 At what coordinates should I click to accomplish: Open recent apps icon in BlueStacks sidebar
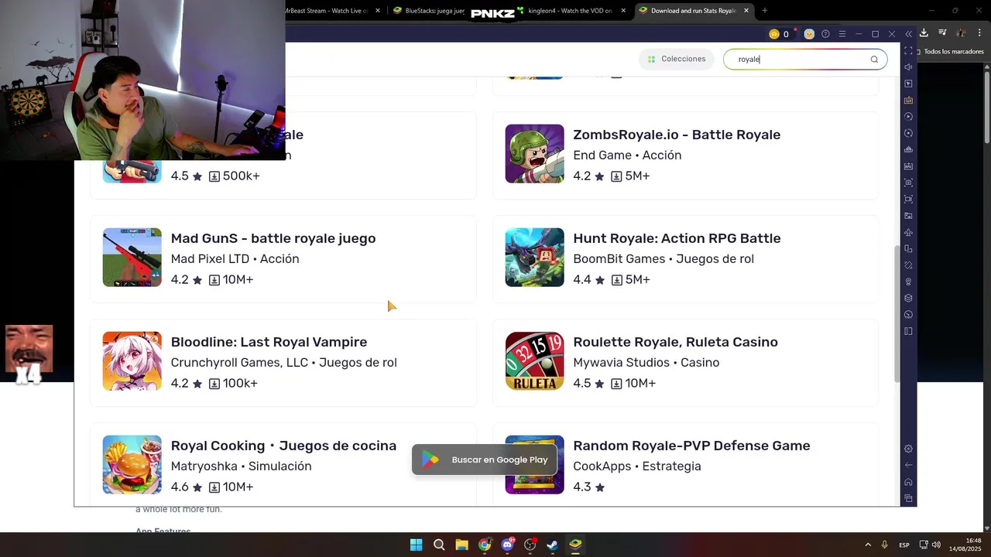pyautogui.click(x=908, y=498)
